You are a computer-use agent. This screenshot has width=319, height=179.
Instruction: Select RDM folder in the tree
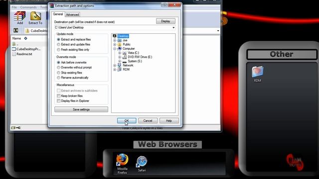click(x=126, y=70)
